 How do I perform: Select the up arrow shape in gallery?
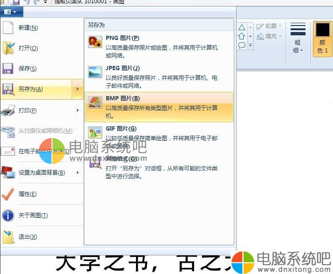pyautogui.click(x=242, y=36)
